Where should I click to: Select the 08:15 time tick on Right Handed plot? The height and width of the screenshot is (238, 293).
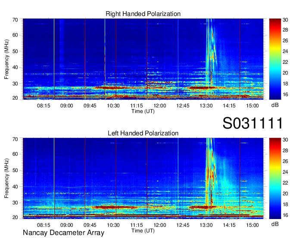tap(44, 106)
